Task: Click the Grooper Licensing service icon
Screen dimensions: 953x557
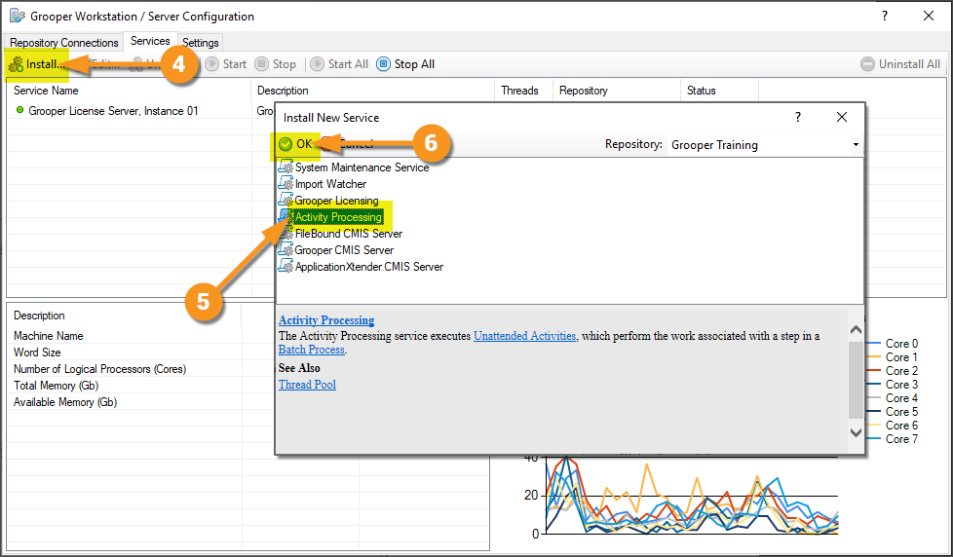Action: (x=286, y=200)
